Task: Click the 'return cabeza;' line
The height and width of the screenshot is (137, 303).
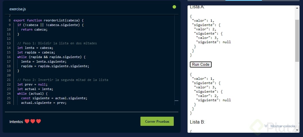Action: [x=34, y=30]
